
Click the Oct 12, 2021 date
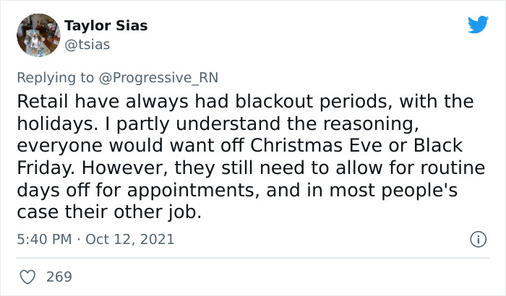129,239
